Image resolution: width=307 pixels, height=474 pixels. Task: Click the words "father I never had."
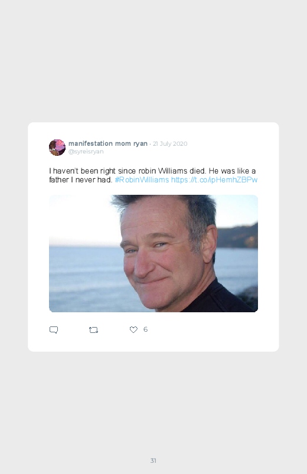81,179
